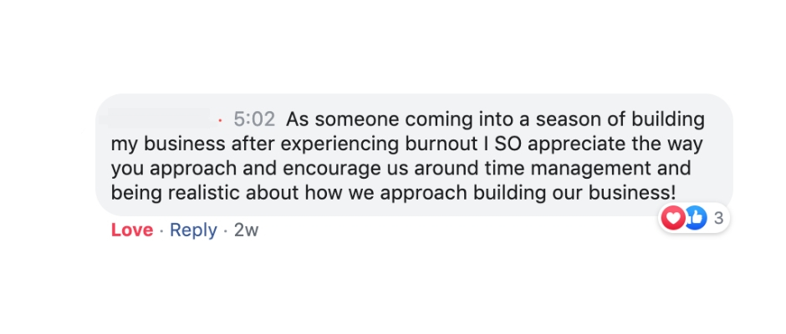Open the 2w comment date link

[246, 230]
